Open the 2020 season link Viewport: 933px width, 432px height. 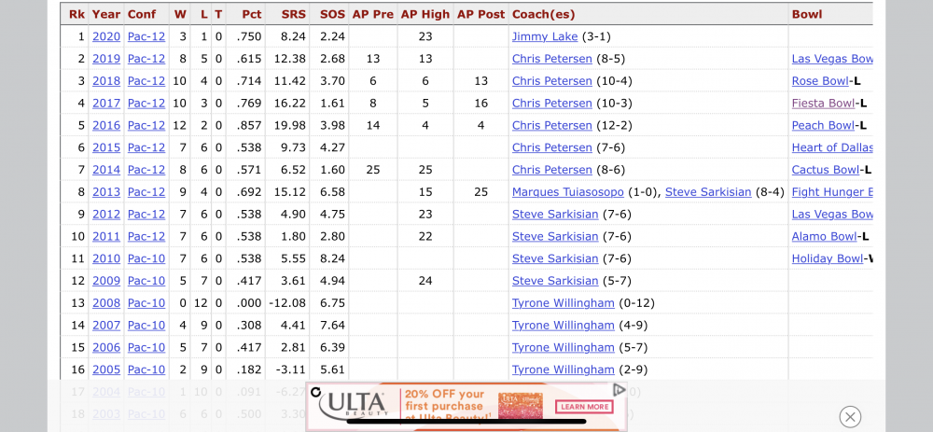(106, 36)
